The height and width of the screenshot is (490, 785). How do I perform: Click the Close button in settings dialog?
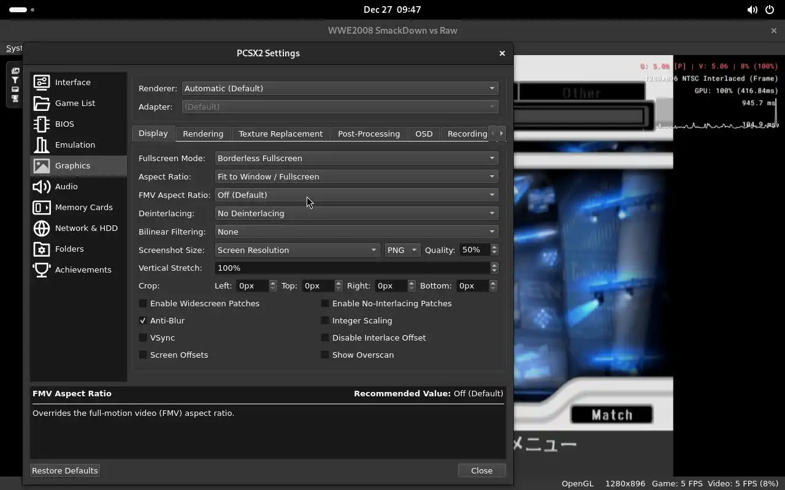point(481,470)
